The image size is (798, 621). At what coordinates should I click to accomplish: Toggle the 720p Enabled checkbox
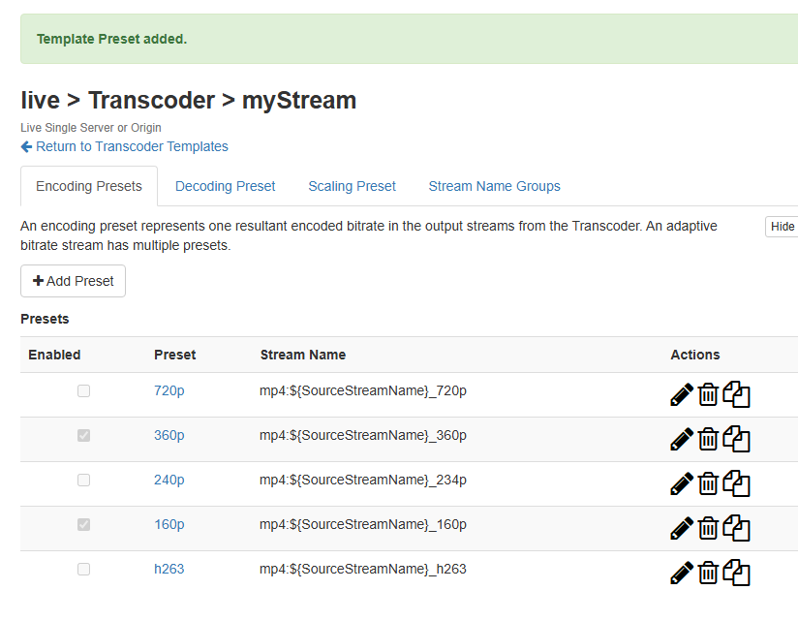[84, 391]
